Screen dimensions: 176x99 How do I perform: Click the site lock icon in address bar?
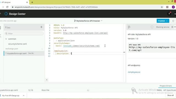coord(13,7)
